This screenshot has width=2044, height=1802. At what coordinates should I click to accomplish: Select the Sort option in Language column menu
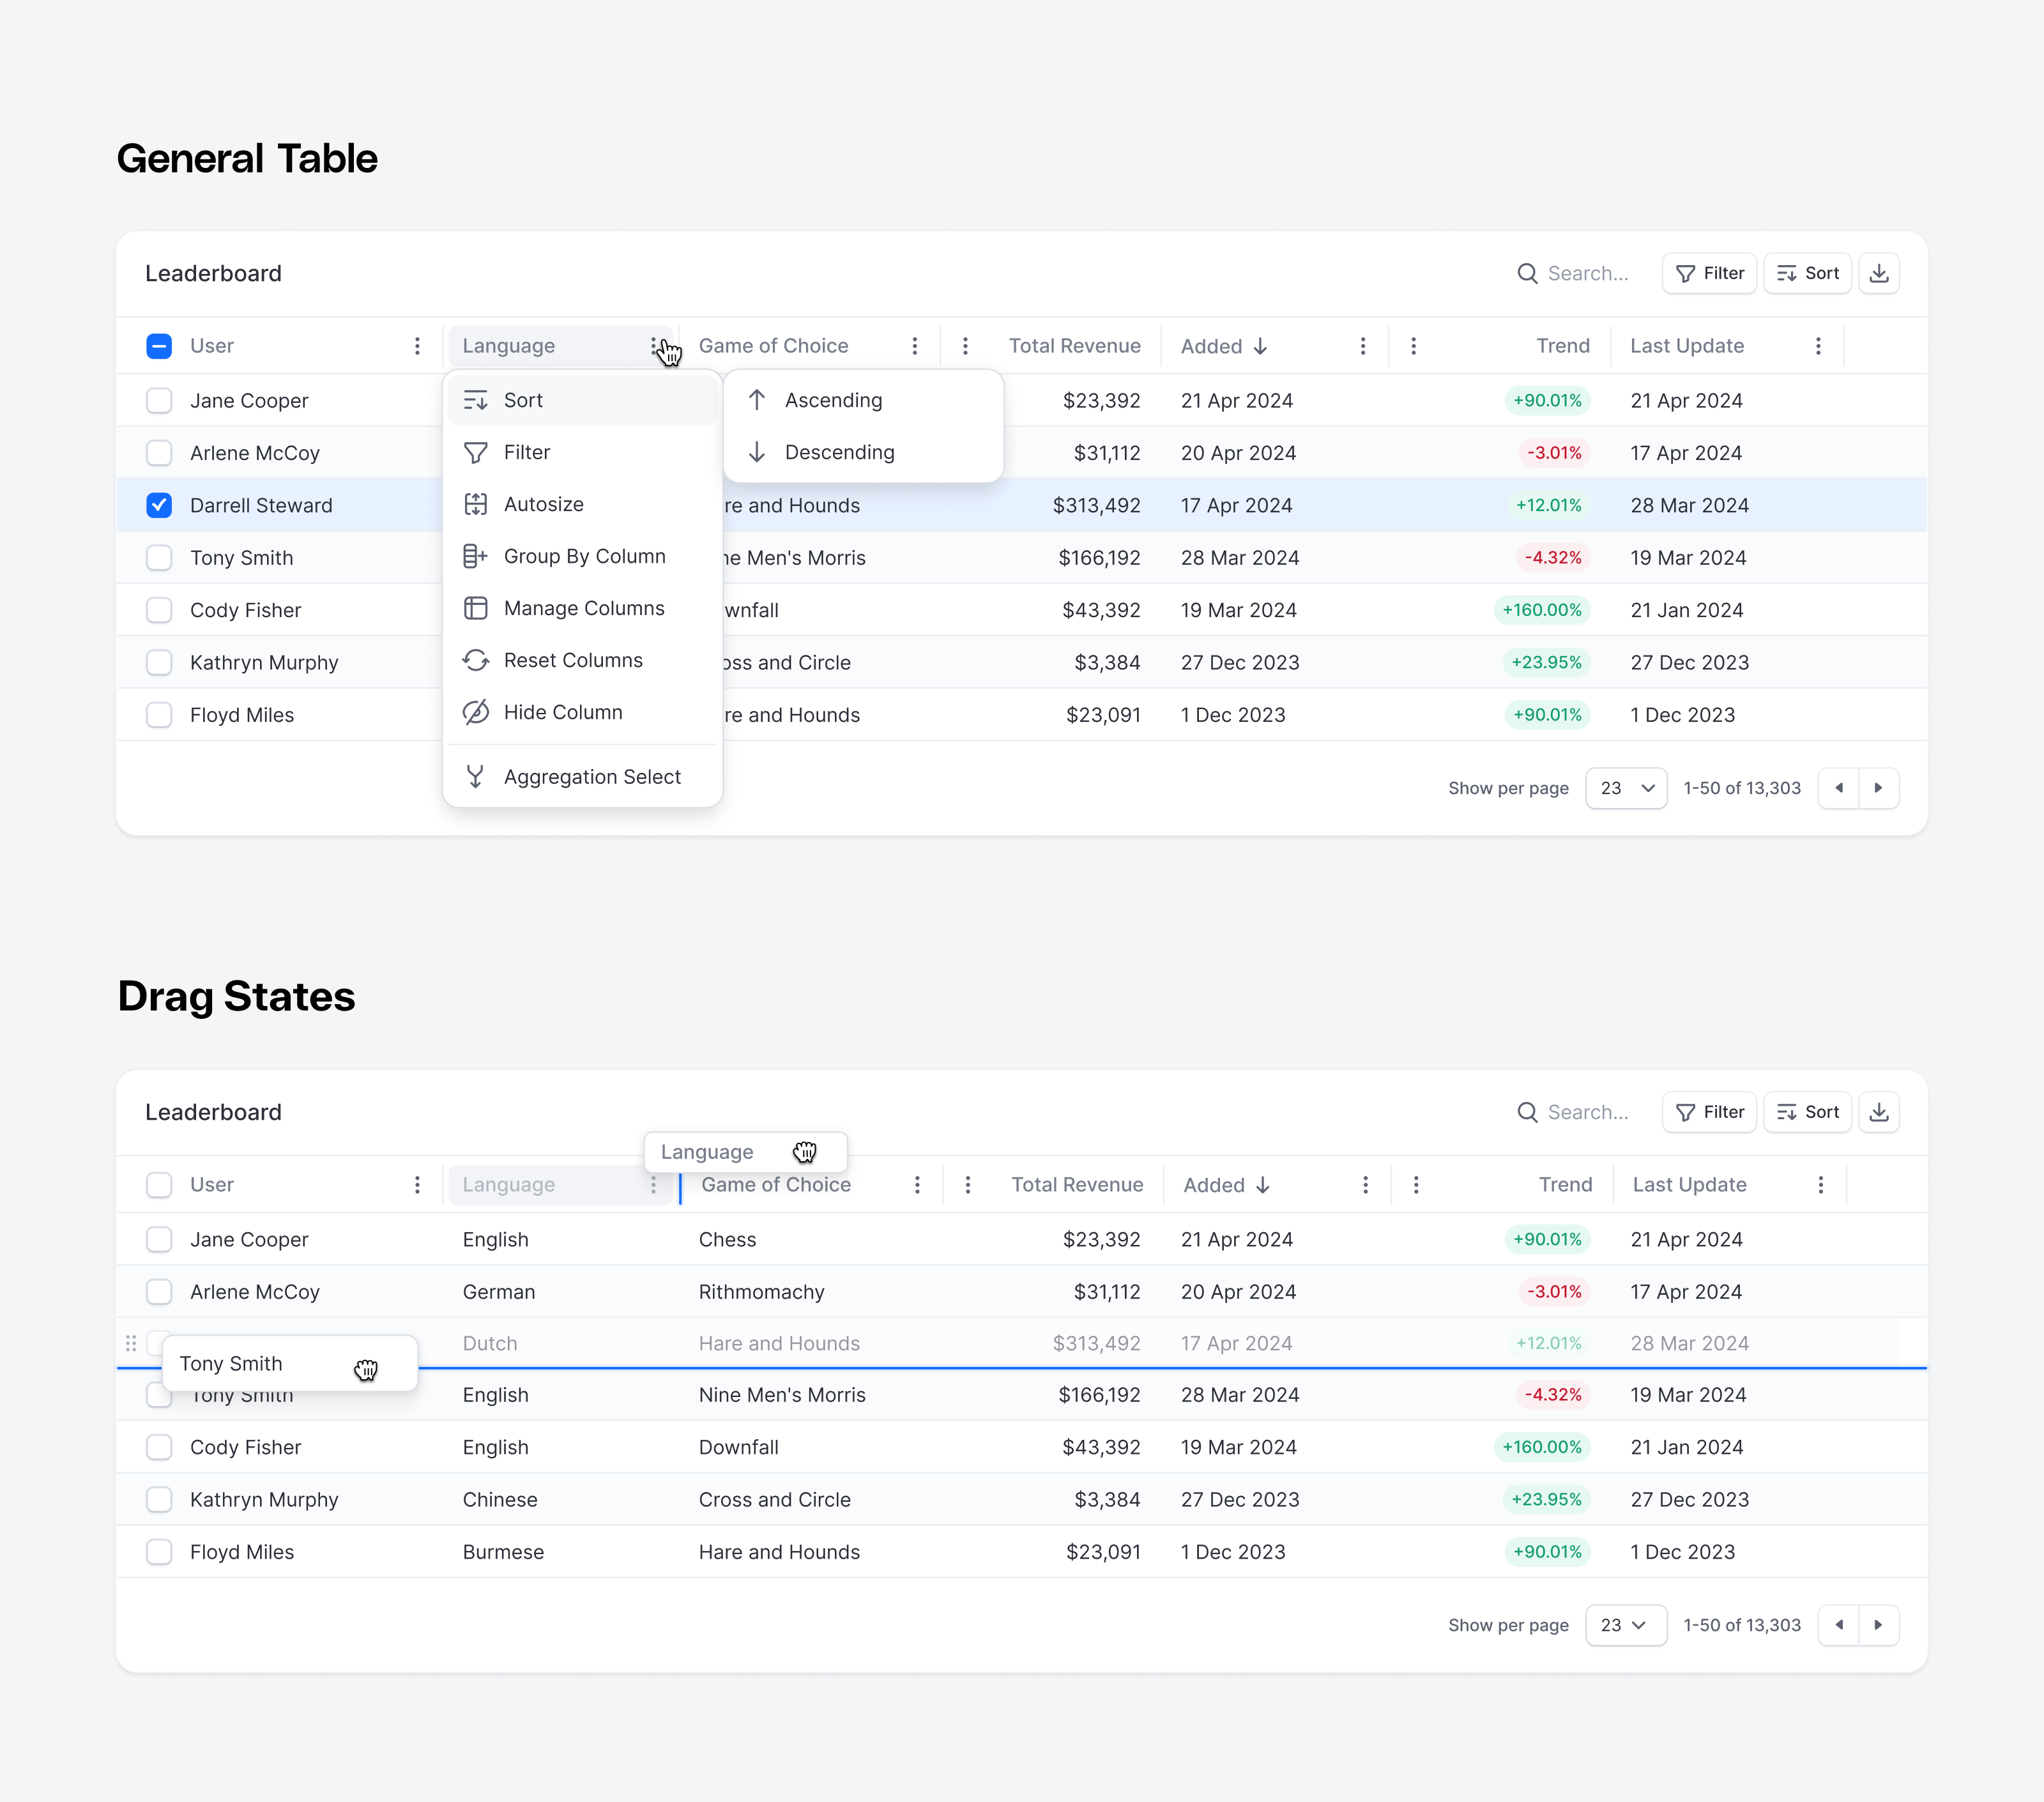pos(523,399)
